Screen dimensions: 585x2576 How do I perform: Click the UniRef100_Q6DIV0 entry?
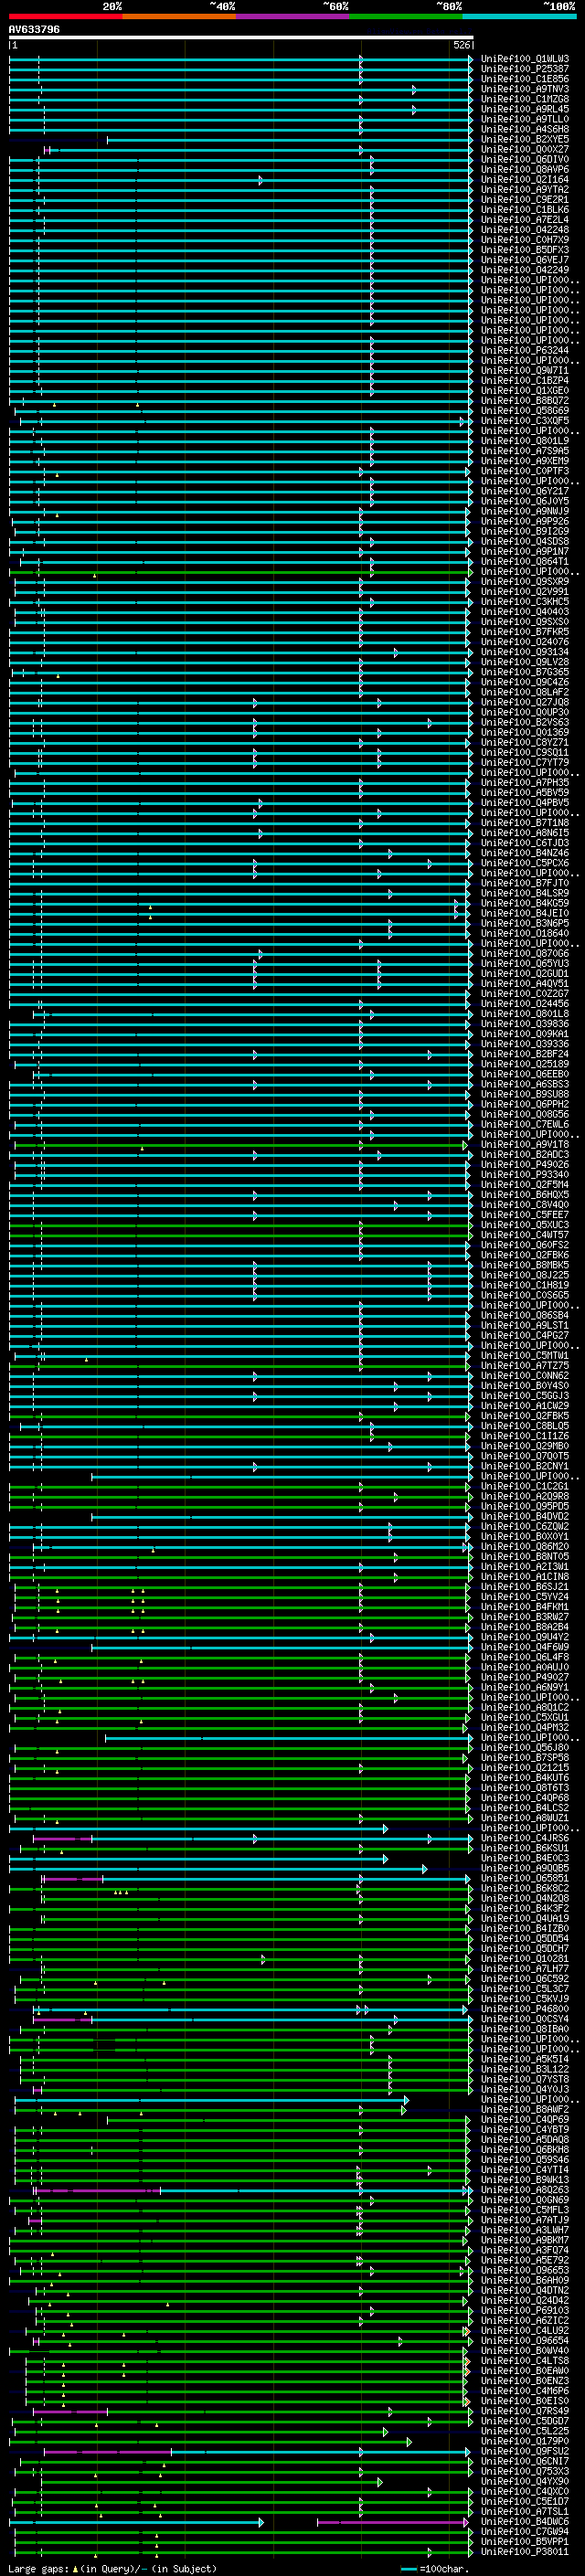click(525, 160)
